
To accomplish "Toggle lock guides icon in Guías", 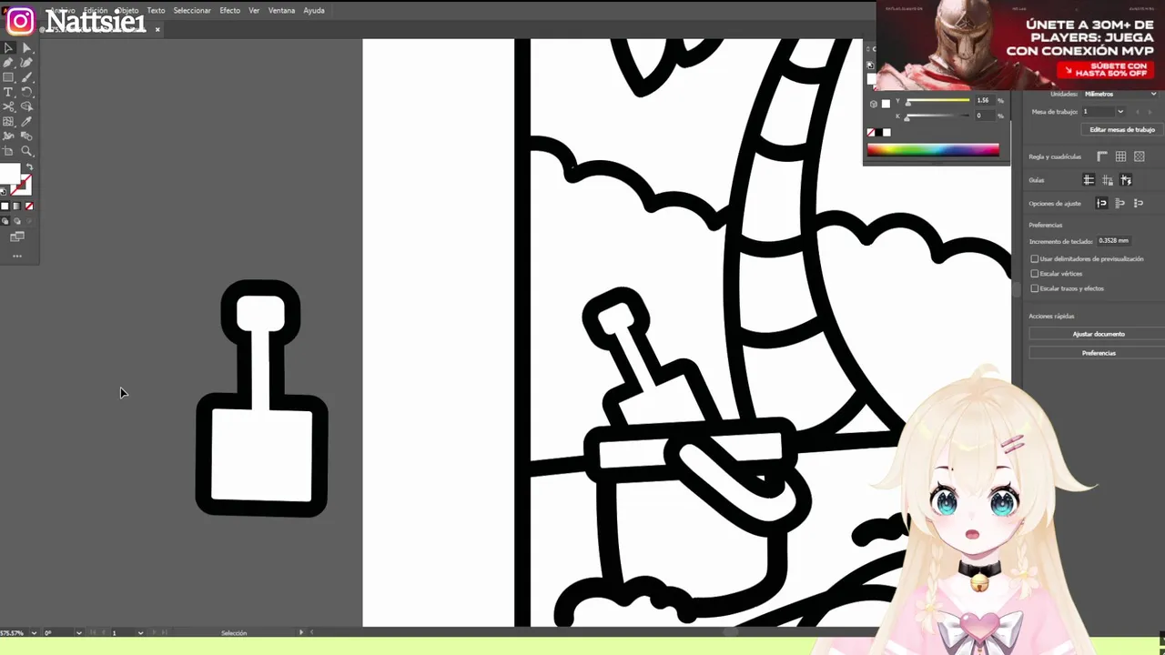I will click(x=1107, y=180).
